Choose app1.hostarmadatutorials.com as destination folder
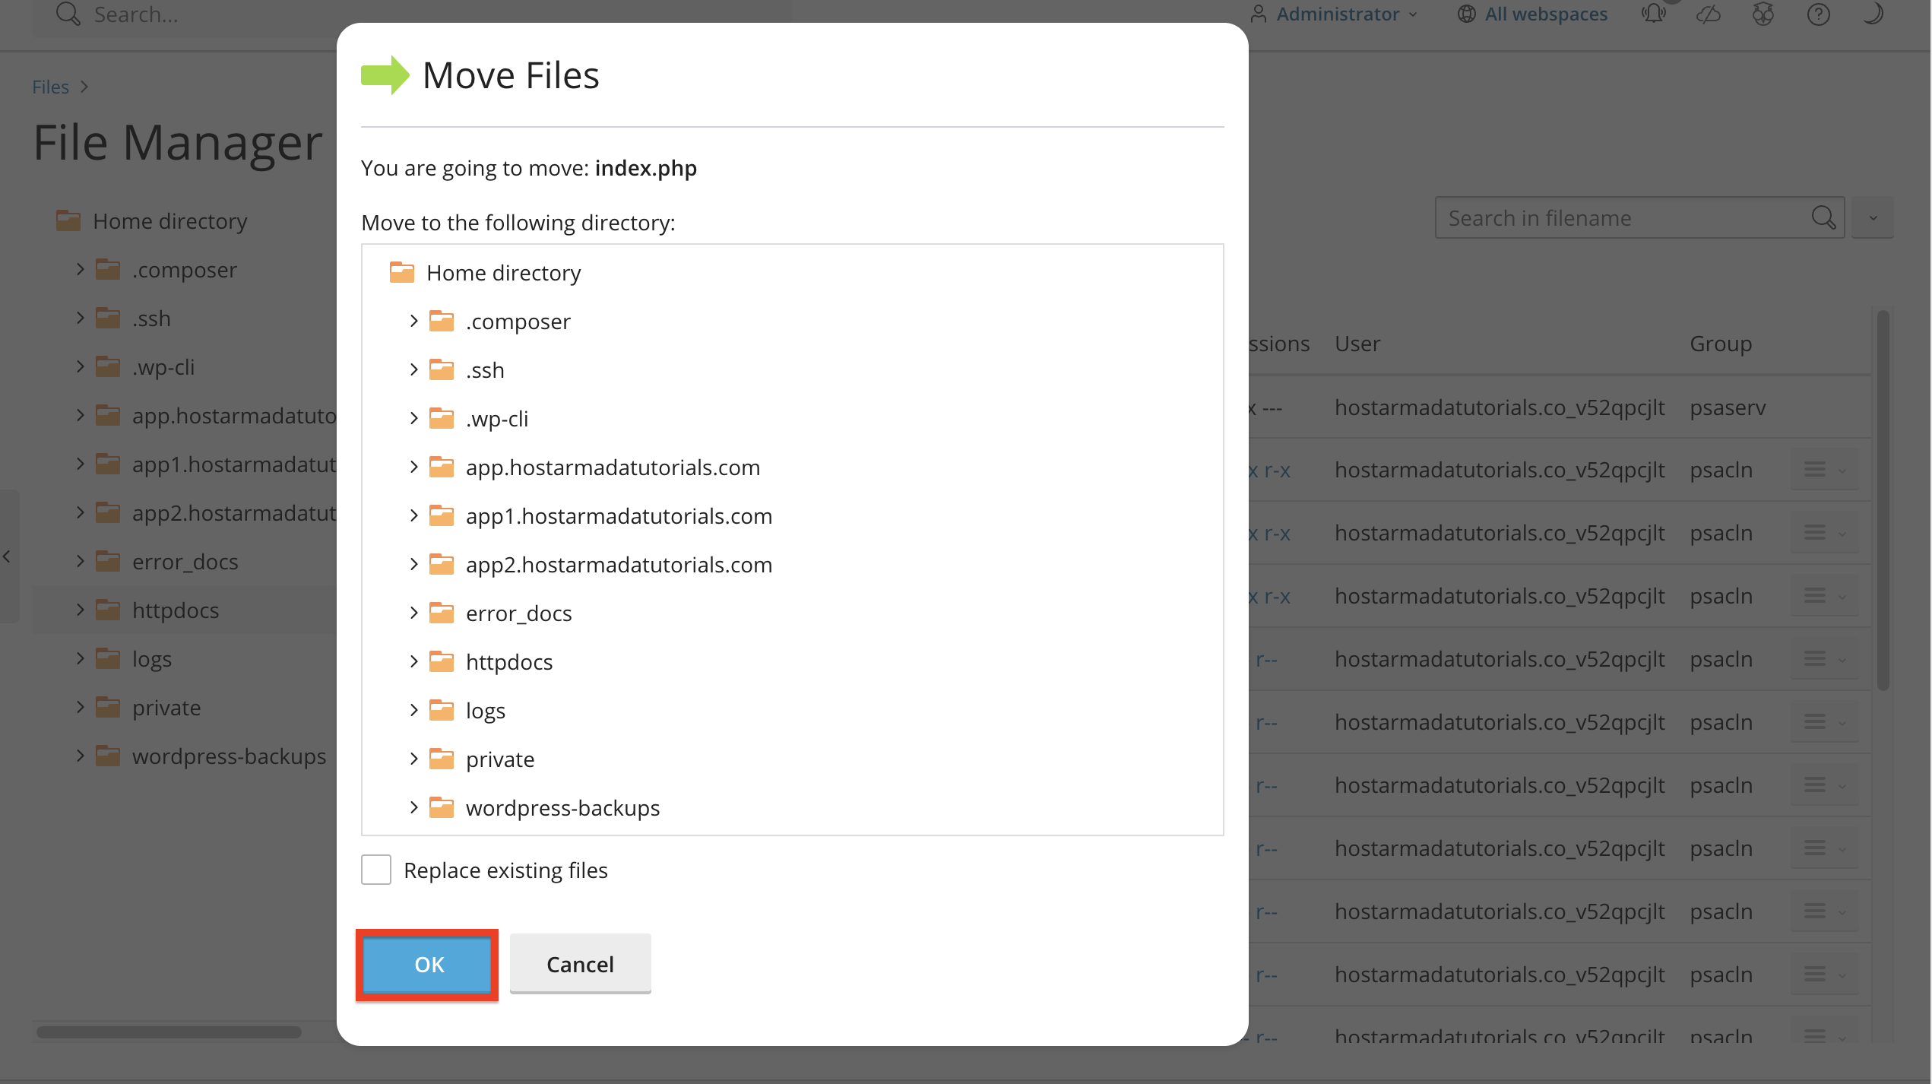 point(619,516)
